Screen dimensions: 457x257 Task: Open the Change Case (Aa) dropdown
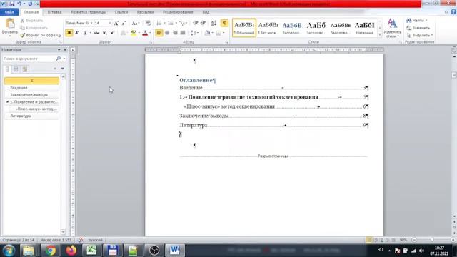(135, 23)
